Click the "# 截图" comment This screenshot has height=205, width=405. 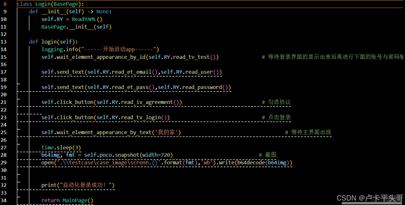(268, 155)
